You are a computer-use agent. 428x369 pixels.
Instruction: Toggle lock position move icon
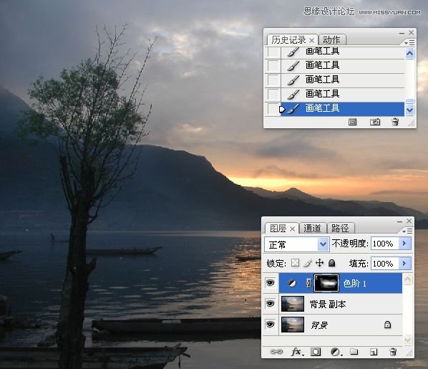click(x=320, y=263)
